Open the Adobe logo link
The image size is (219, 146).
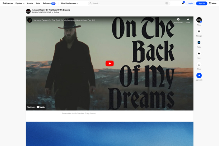213,3
